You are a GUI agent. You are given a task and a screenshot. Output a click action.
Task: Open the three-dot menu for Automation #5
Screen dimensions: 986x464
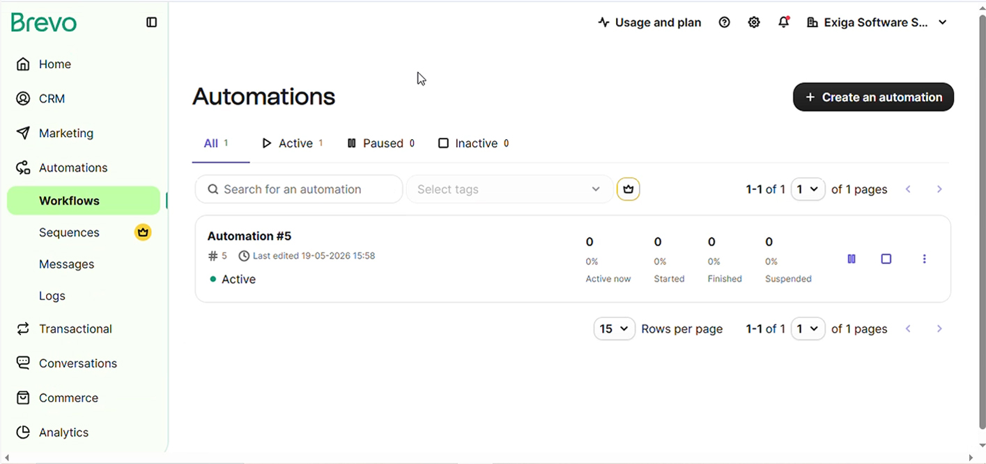click(925, 259)
